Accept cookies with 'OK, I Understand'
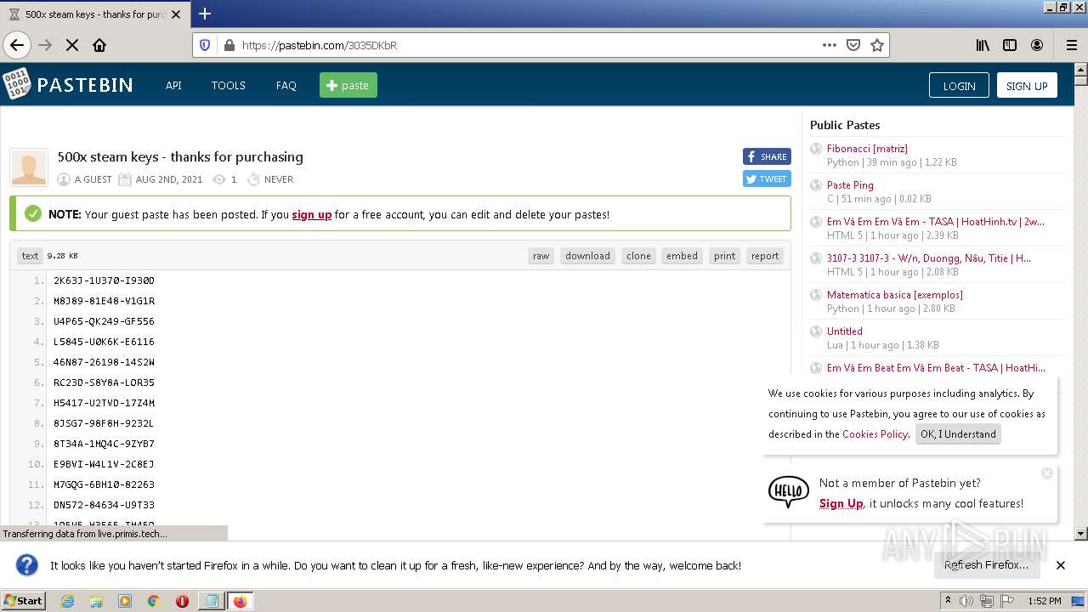Viewport: 1088px width, 612px height. coord(958,433)
